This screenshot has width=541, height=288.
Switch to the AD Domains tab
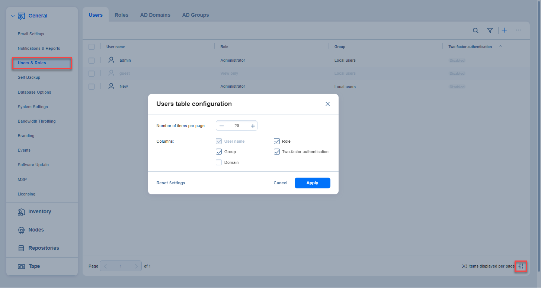[155, 15]
